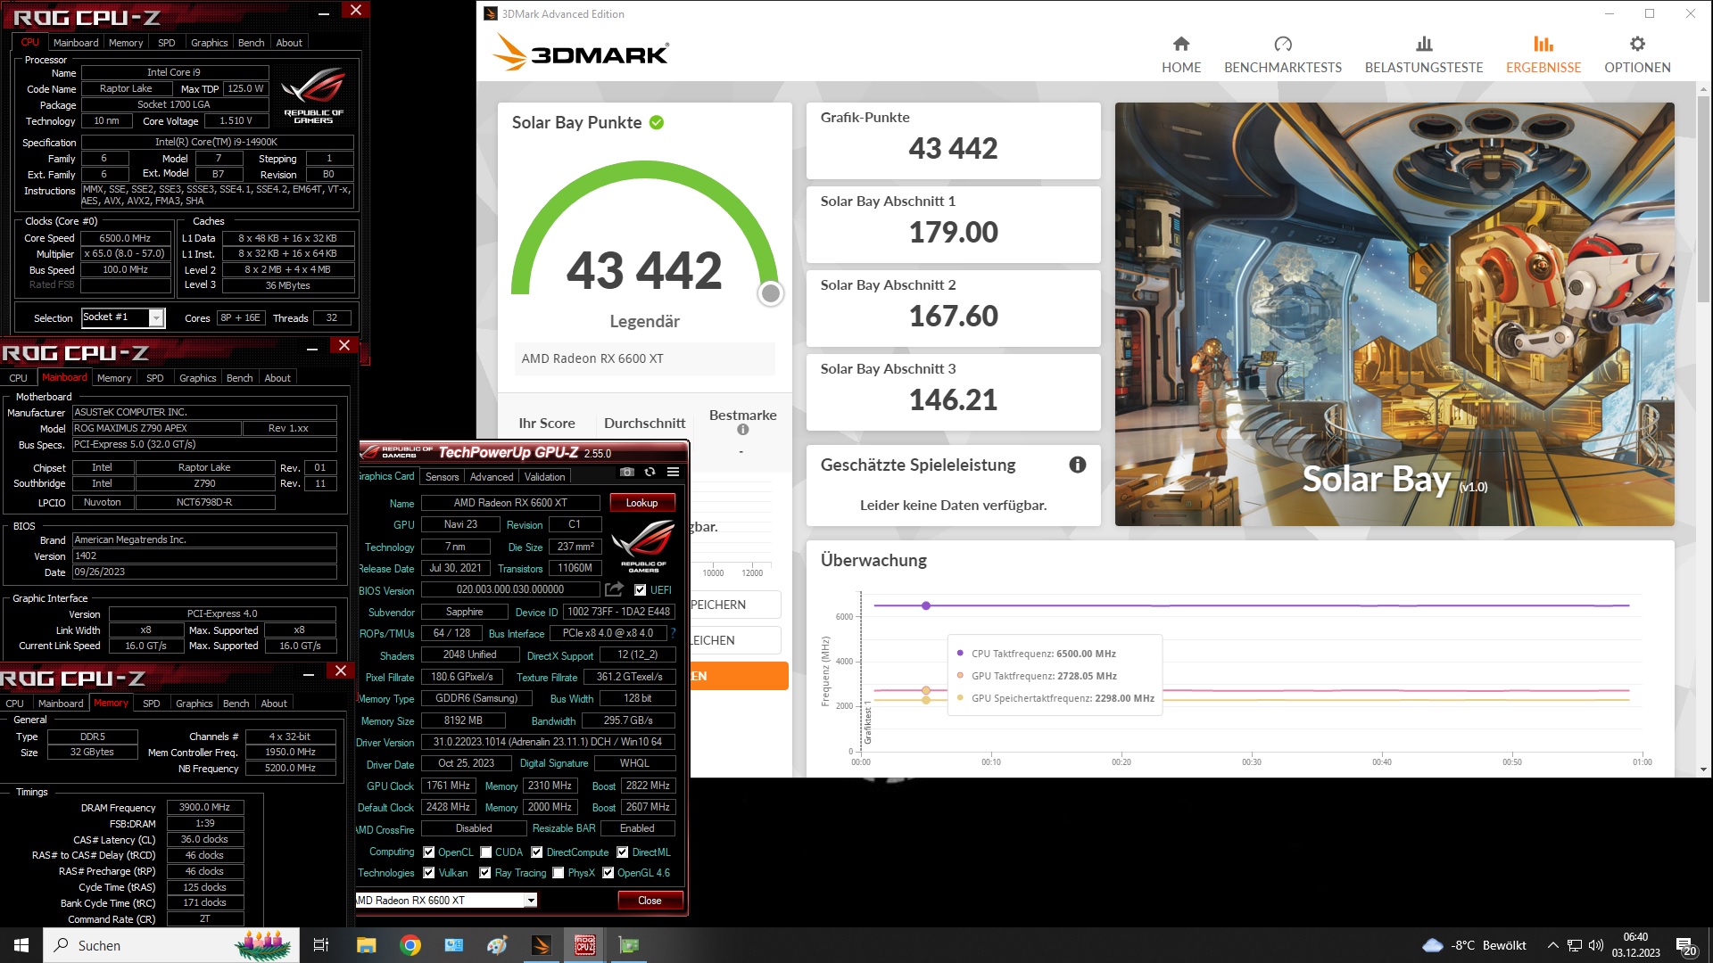Click the weather widget showing -8°C Bewölkt
1713x963 pixels.
pos(1474,945)
